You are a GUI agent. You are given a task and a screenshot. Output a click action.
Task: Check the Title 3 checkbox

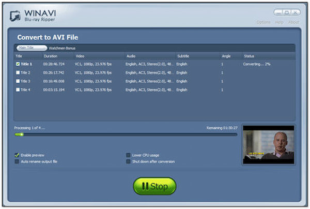(x=18, y=81)
